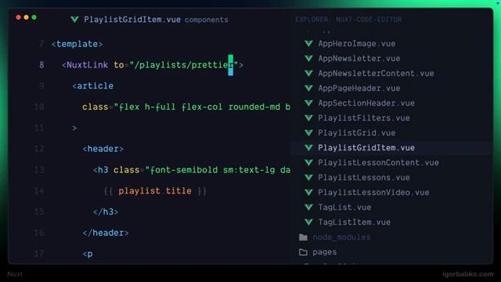Click the "/playlists/prettier" string value
The width and height of the screenshot is (501, 282).
point(184,65)
